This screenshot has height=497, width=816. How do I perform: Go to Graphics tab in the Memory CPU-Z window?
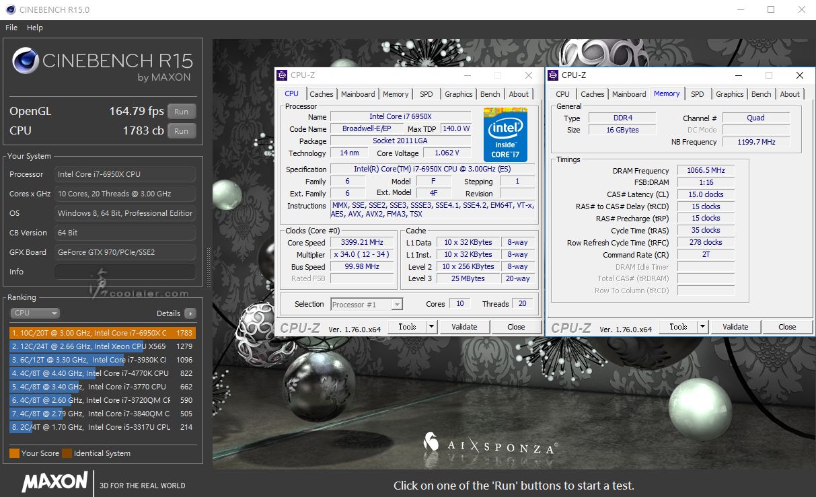pyautogui.click(x=730, y=94)
